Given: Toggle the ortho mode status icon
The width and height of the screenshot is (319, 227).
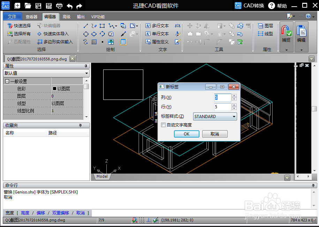Looking at the screenshot, I should (149, 220).
